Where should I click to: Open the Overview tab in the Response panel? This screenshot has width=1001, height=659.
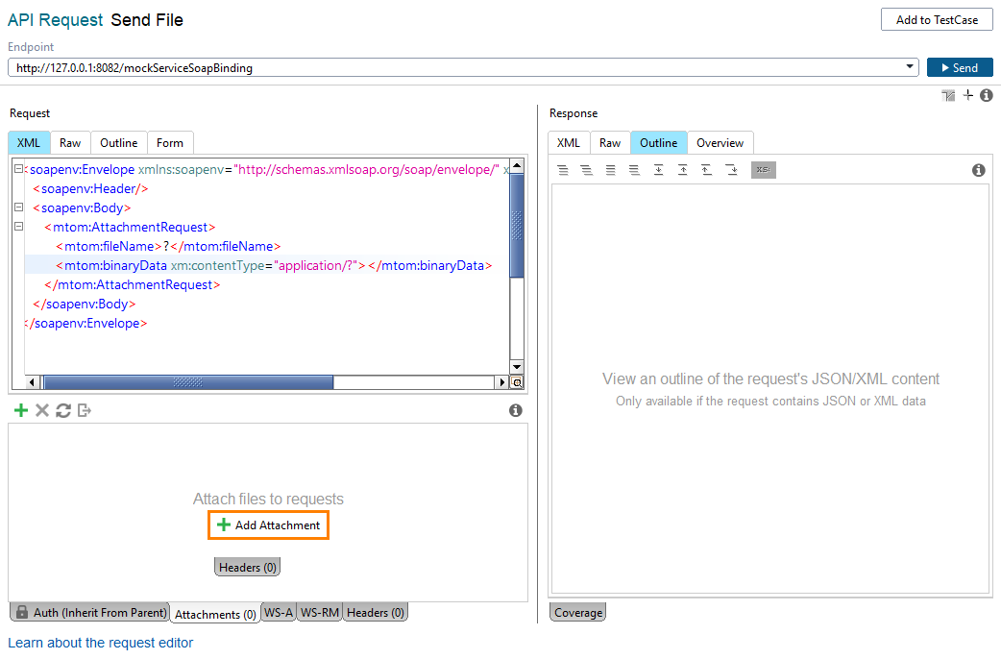(x=720, y=141)
